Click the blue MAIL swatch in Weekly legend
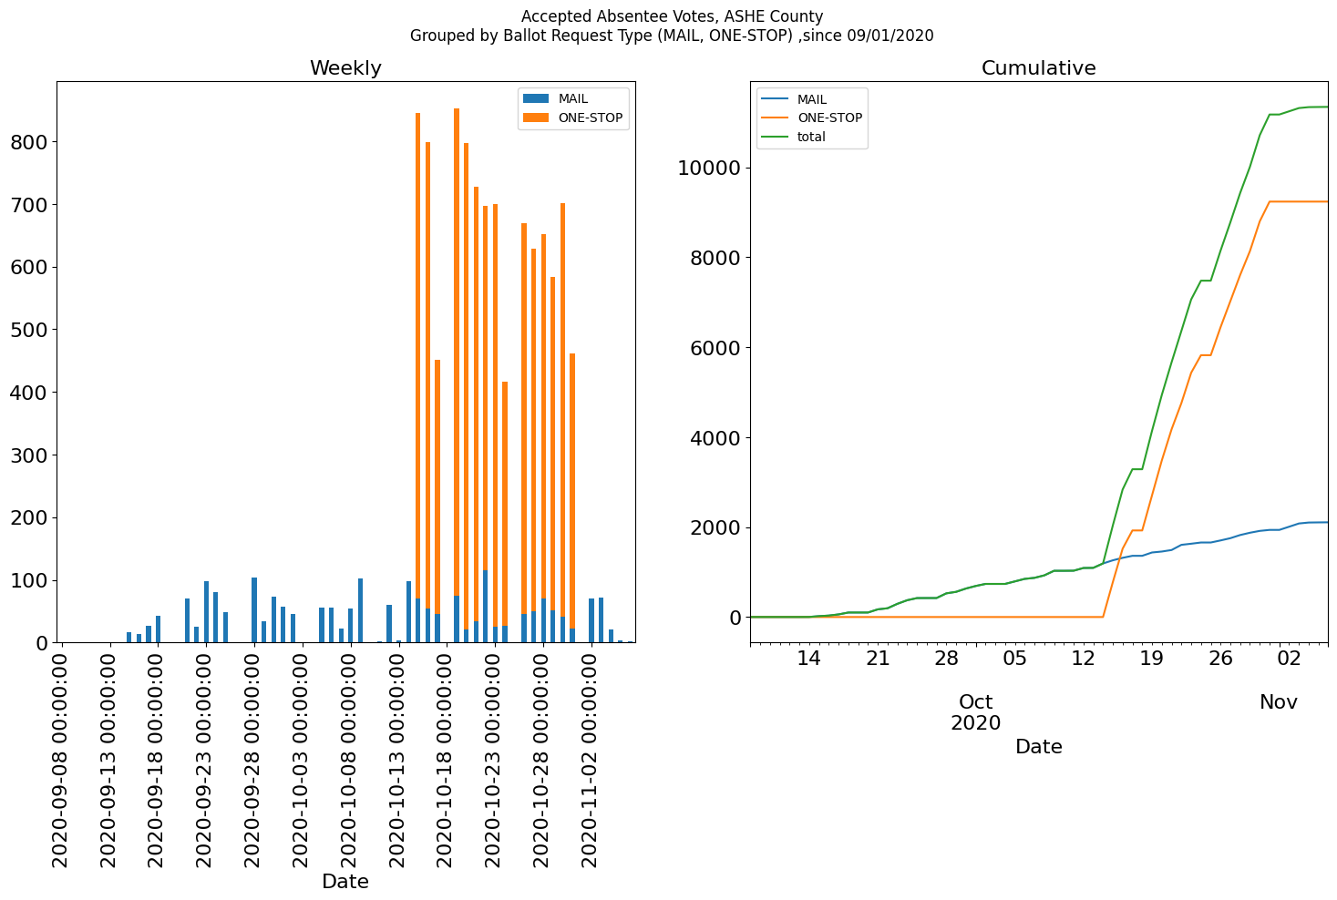Image resolution: width=1337 pixels, height=900 pixels. tap(536, 98)
